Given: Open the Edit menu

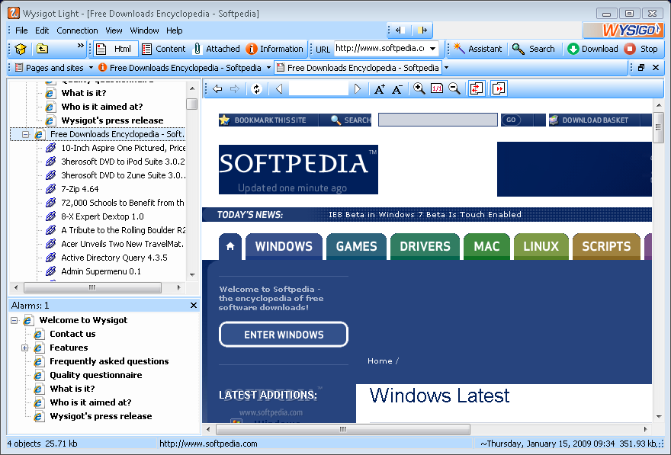Looking at the screenshot, I should (x=42, y=30).
